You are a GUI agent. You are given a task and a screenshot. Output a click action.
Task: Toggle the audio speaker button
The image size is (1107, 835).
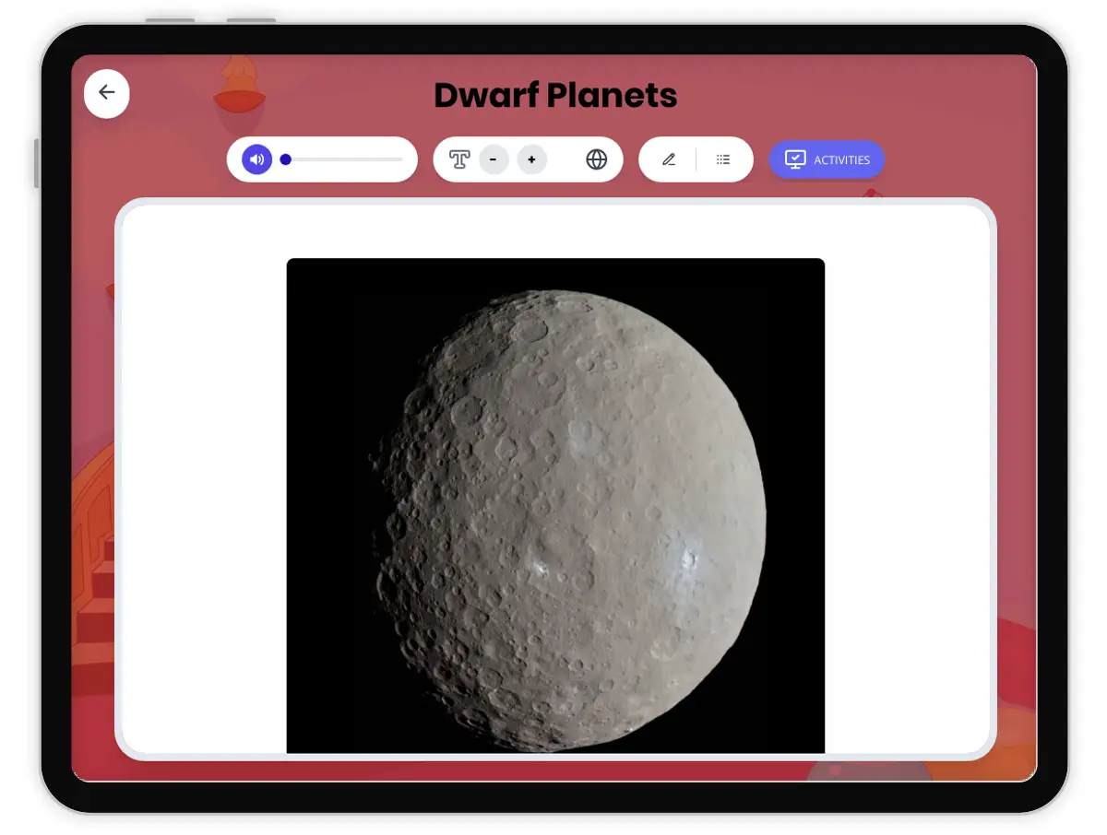coord(257,159)
